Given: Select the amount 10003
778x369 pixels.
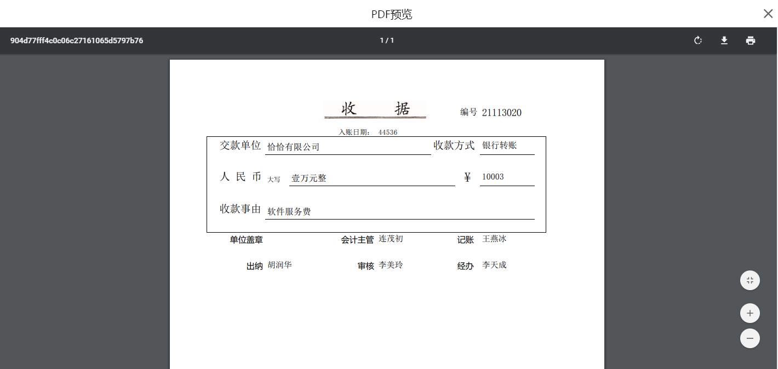Looking at the screenshot, I should [x=493, y=177].
